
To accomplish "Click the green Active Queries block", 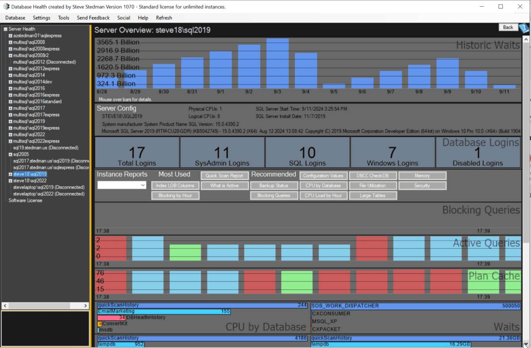I will [185, 252].
